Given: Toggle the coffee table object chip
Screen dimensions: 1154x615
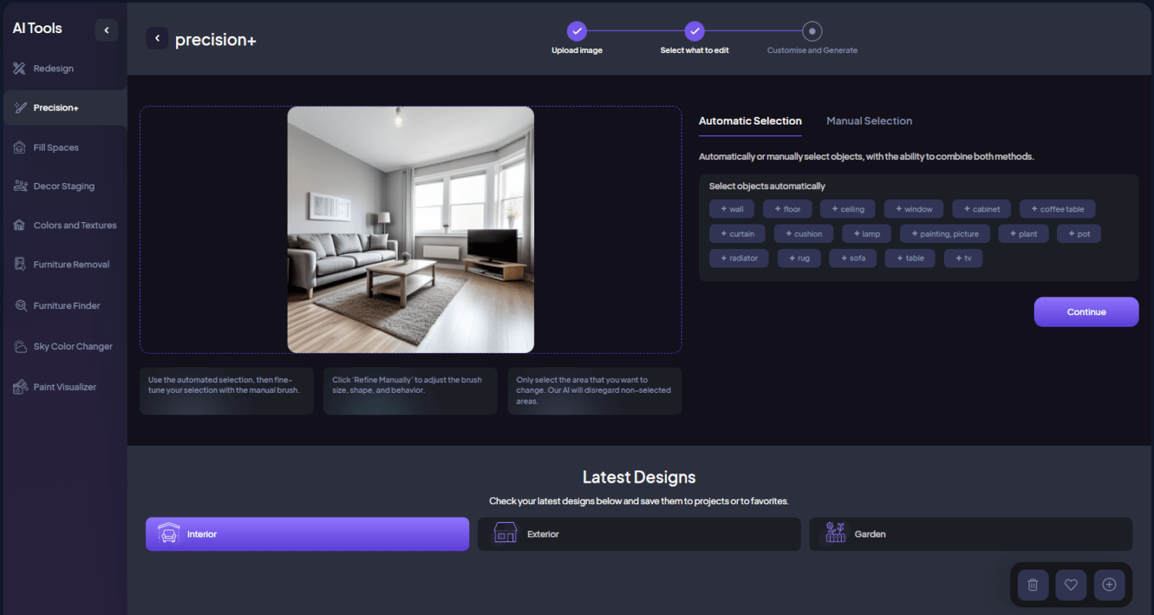Looking at the screenshot, I should pyautogui.click(x=1057, y=209).
